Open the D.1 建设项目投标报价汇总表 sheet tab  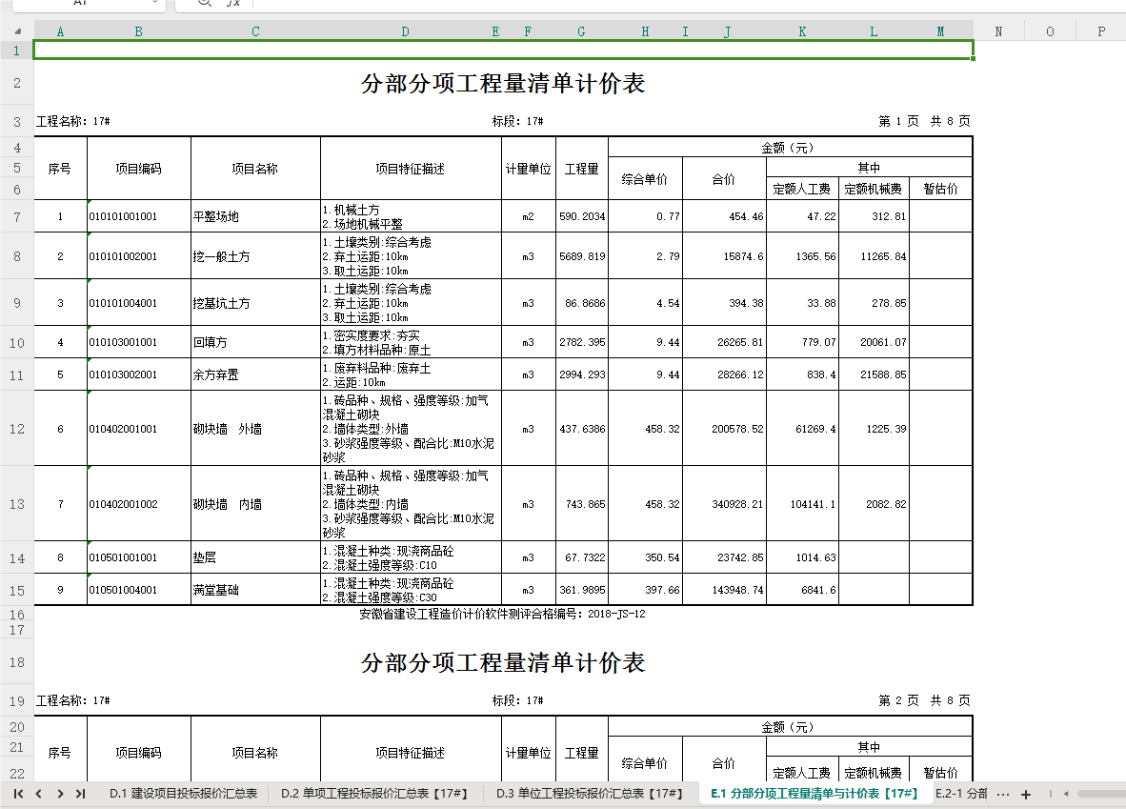(183, 793)
